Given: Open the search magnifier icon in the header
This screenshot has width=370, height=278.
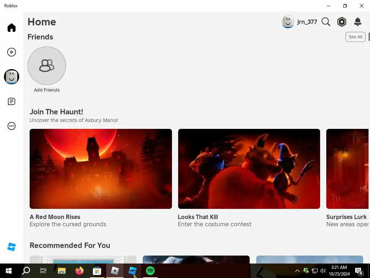Looking at the screenshot, I should pyautogui.click(x=326, y=22).
